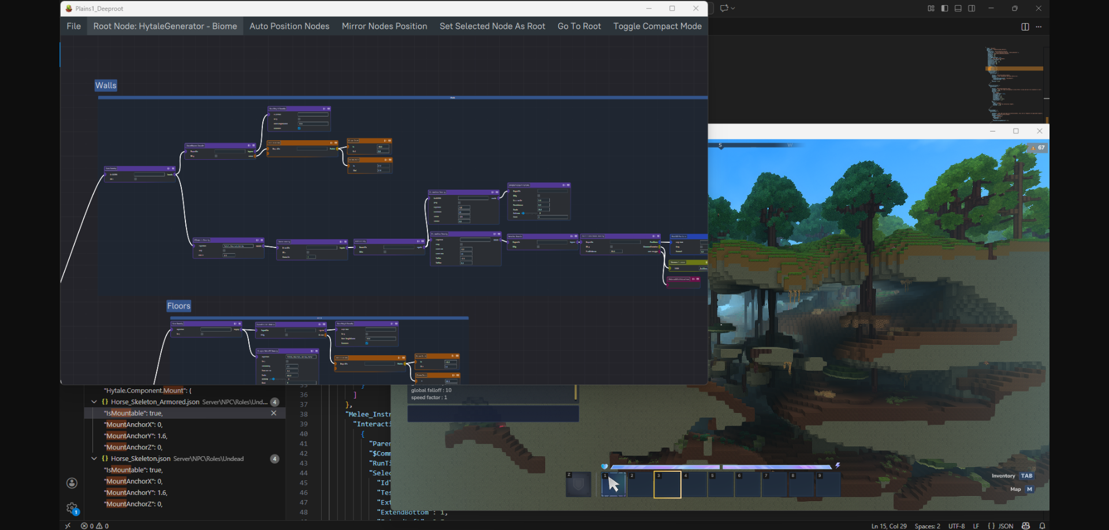This screenshot has height=530, width=1109.
Task: Open errors and warnings status indicator
Action: [x=95, y=526]
